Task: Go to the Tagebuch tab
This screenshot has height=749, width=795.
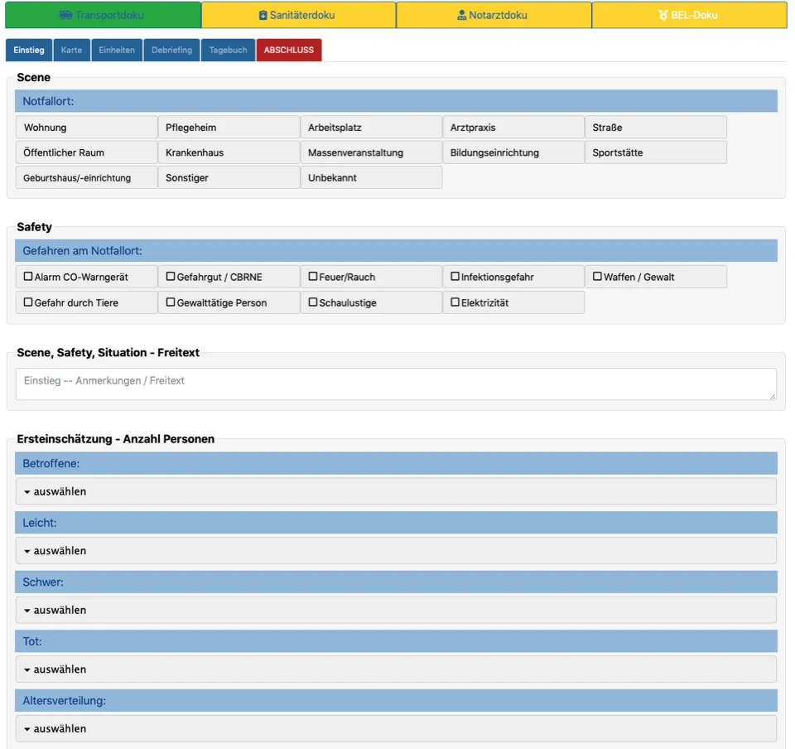Action: (228, 50)
